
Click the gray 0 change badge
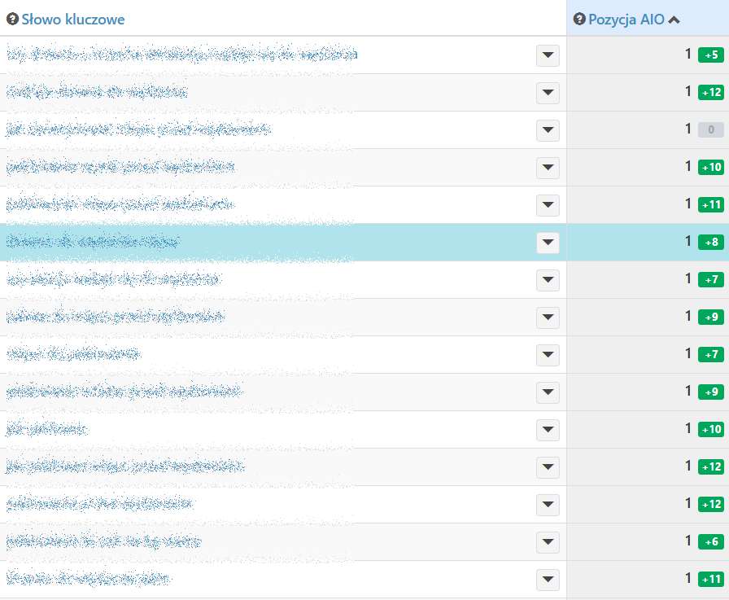point(711,129)
